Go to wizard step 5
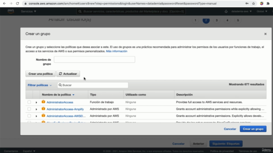 [238, 20]
